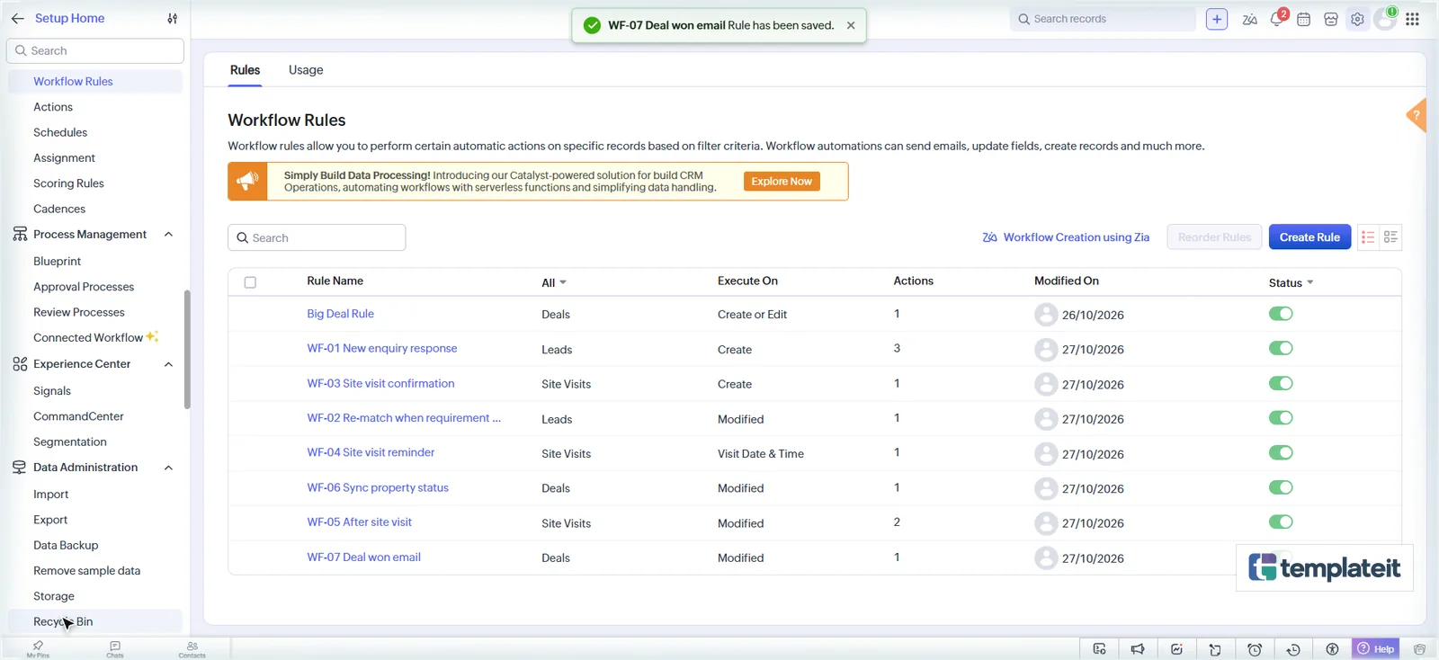The height and width of the screenshot is (660, 1439).
Task: Select the Rules tab
Action: pos(245,70)
